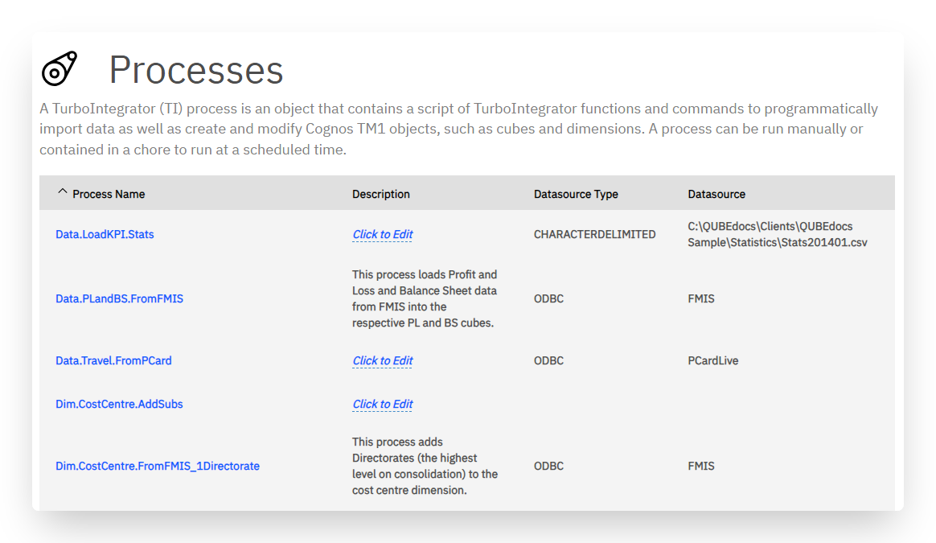Edit description for Dim.CostCentre.AddSubs

[x=383, y=405]
